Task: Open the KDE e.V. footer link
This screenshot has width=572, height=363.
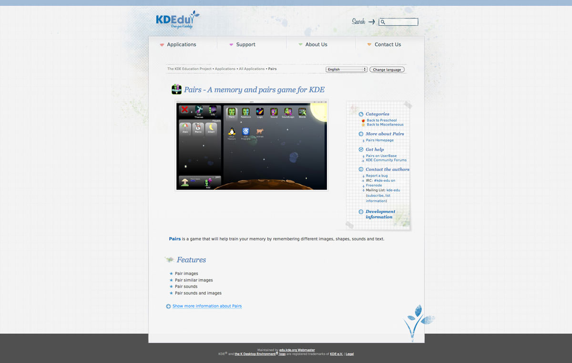Action: click(x=337, y=354)
